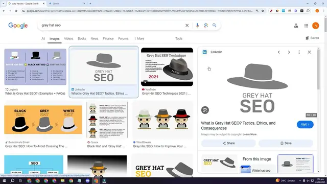Screen dimensions: 327x184
Task: Switch to the Books tab
Action: pyautogui.click(x=82, y=39)
